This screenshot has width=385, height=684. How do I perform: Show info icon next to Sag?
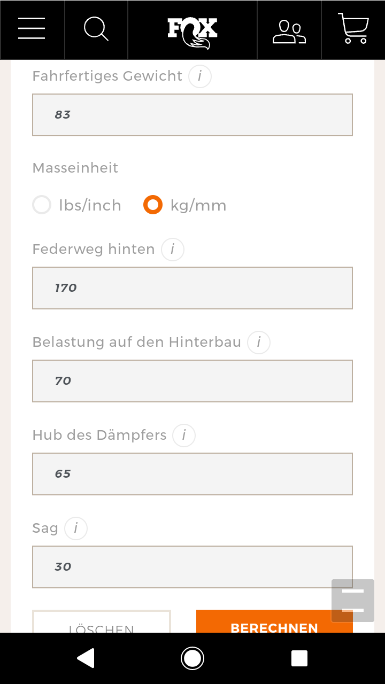click(76, 528)
